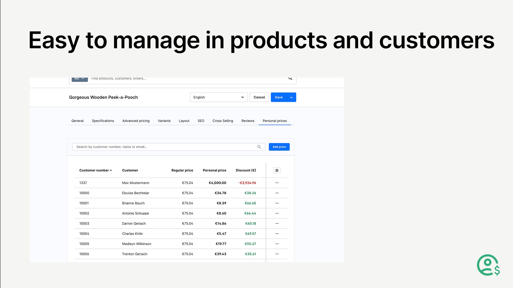Screen dimensions: 513x288
Task: Click personal price €8.39
Action: click(x=221, y=203)
